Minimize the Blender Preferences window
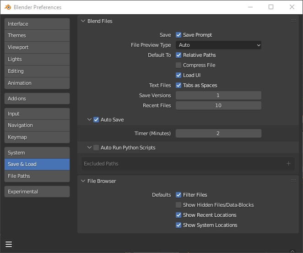303x253 pixels. click(250, 7)
